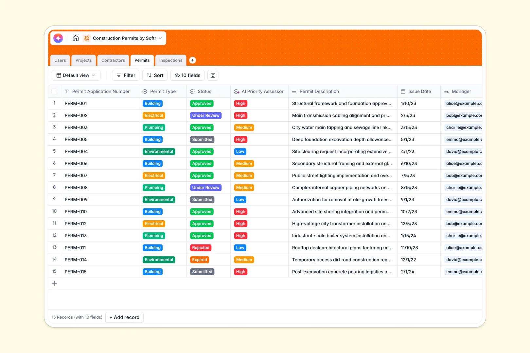
Task: Click the Sort button
Action: click(x=155, y=75)
